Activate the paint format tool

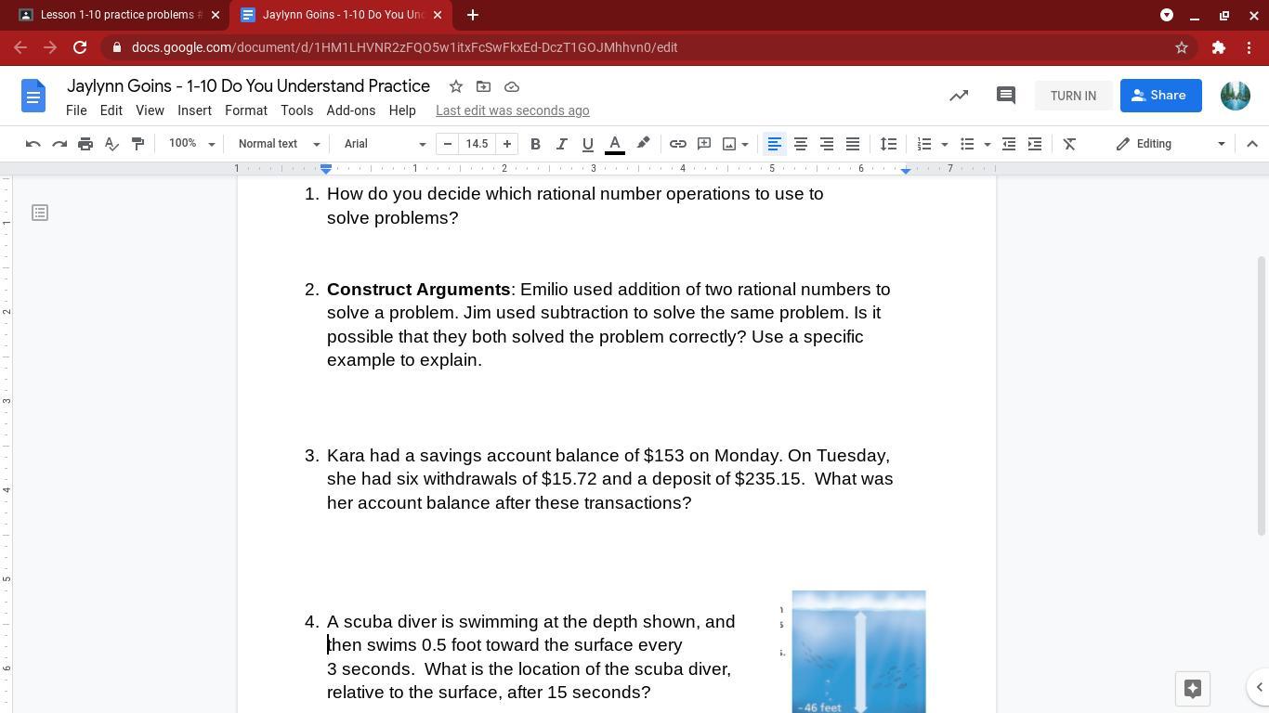point(137,144)
